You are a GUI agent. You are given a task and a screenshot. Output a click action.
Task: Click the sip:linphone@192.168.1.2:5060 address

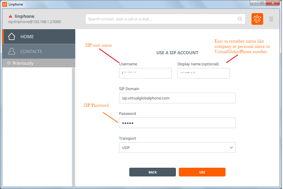tap(35, 22)
